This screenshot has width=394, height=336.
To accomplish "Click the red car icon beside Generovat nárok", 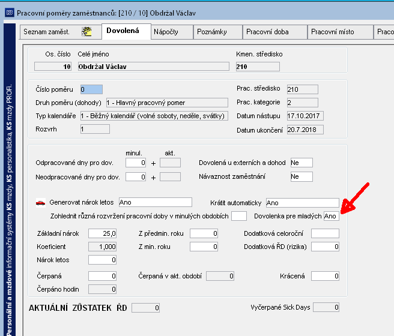I will pos(40,202).
